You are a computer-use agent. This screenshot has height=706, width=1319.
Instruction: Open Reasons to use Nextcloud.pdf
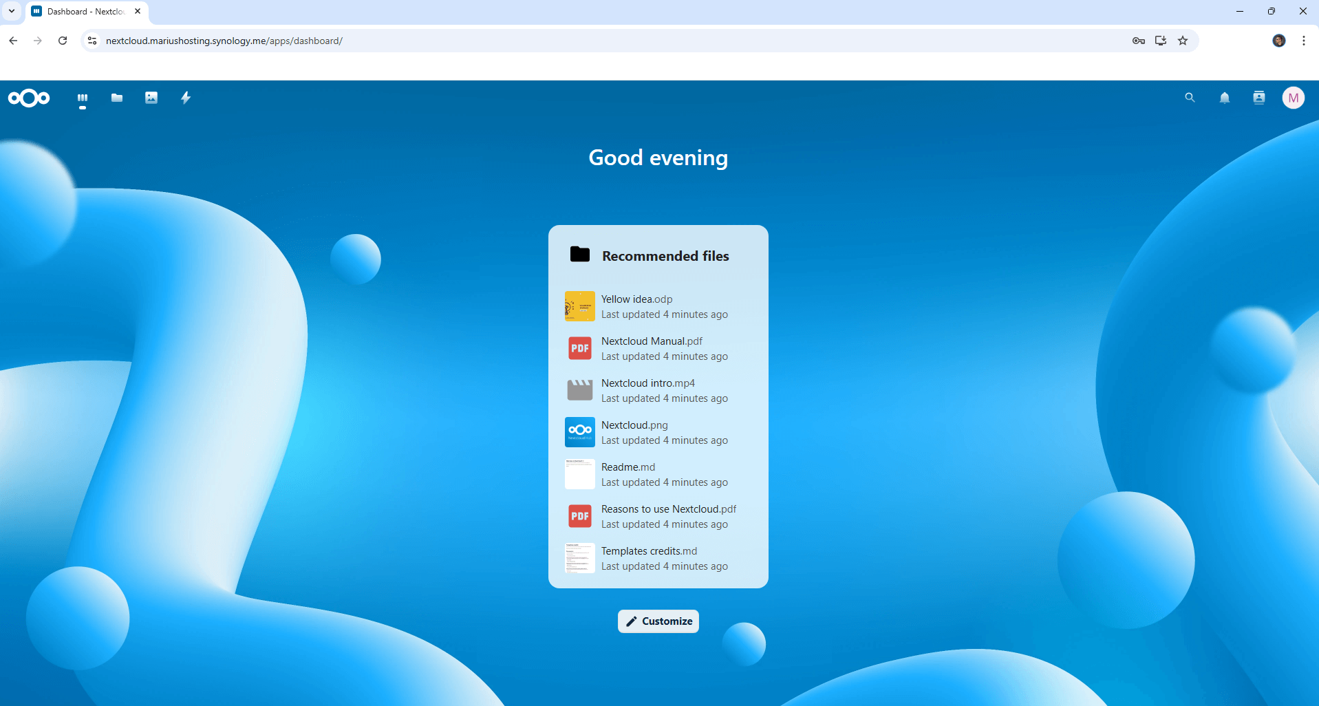tap(668, 509)
